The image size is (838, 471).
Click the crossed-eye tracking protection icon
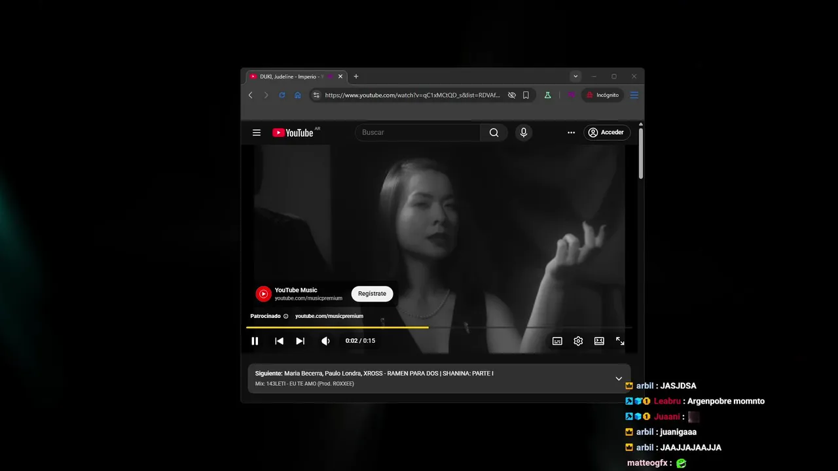(512, 95)
